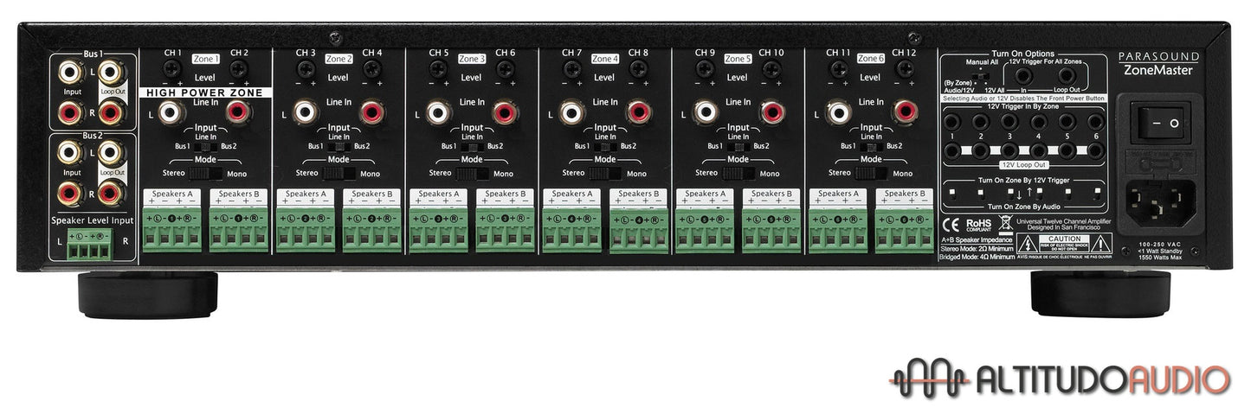Flip Zone 5 Stereo/Mono Mode switch
Image resolution: width=1251 pixels, height=414 pixels.
738,173
